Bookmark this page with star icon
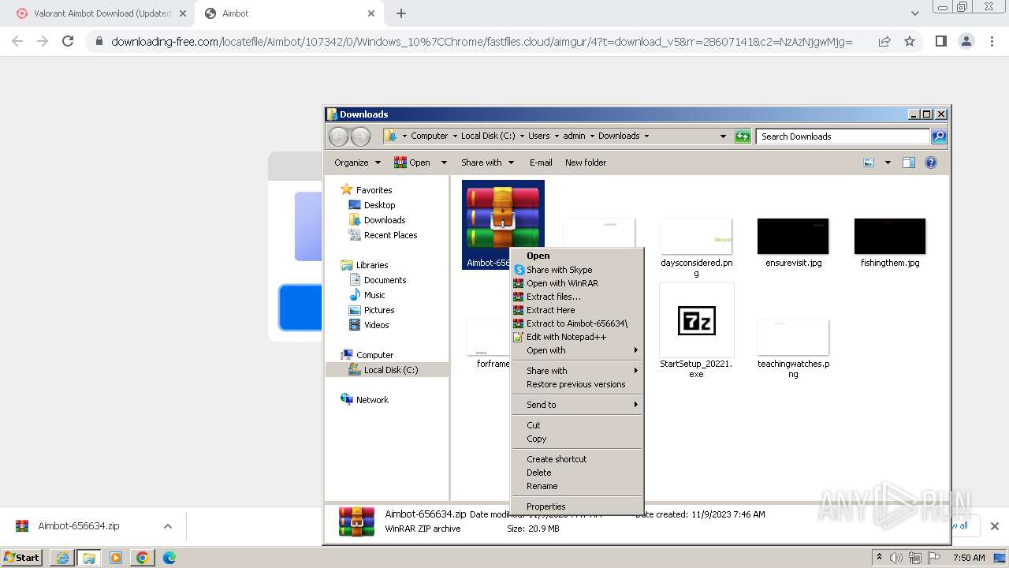 coord(910,41)
